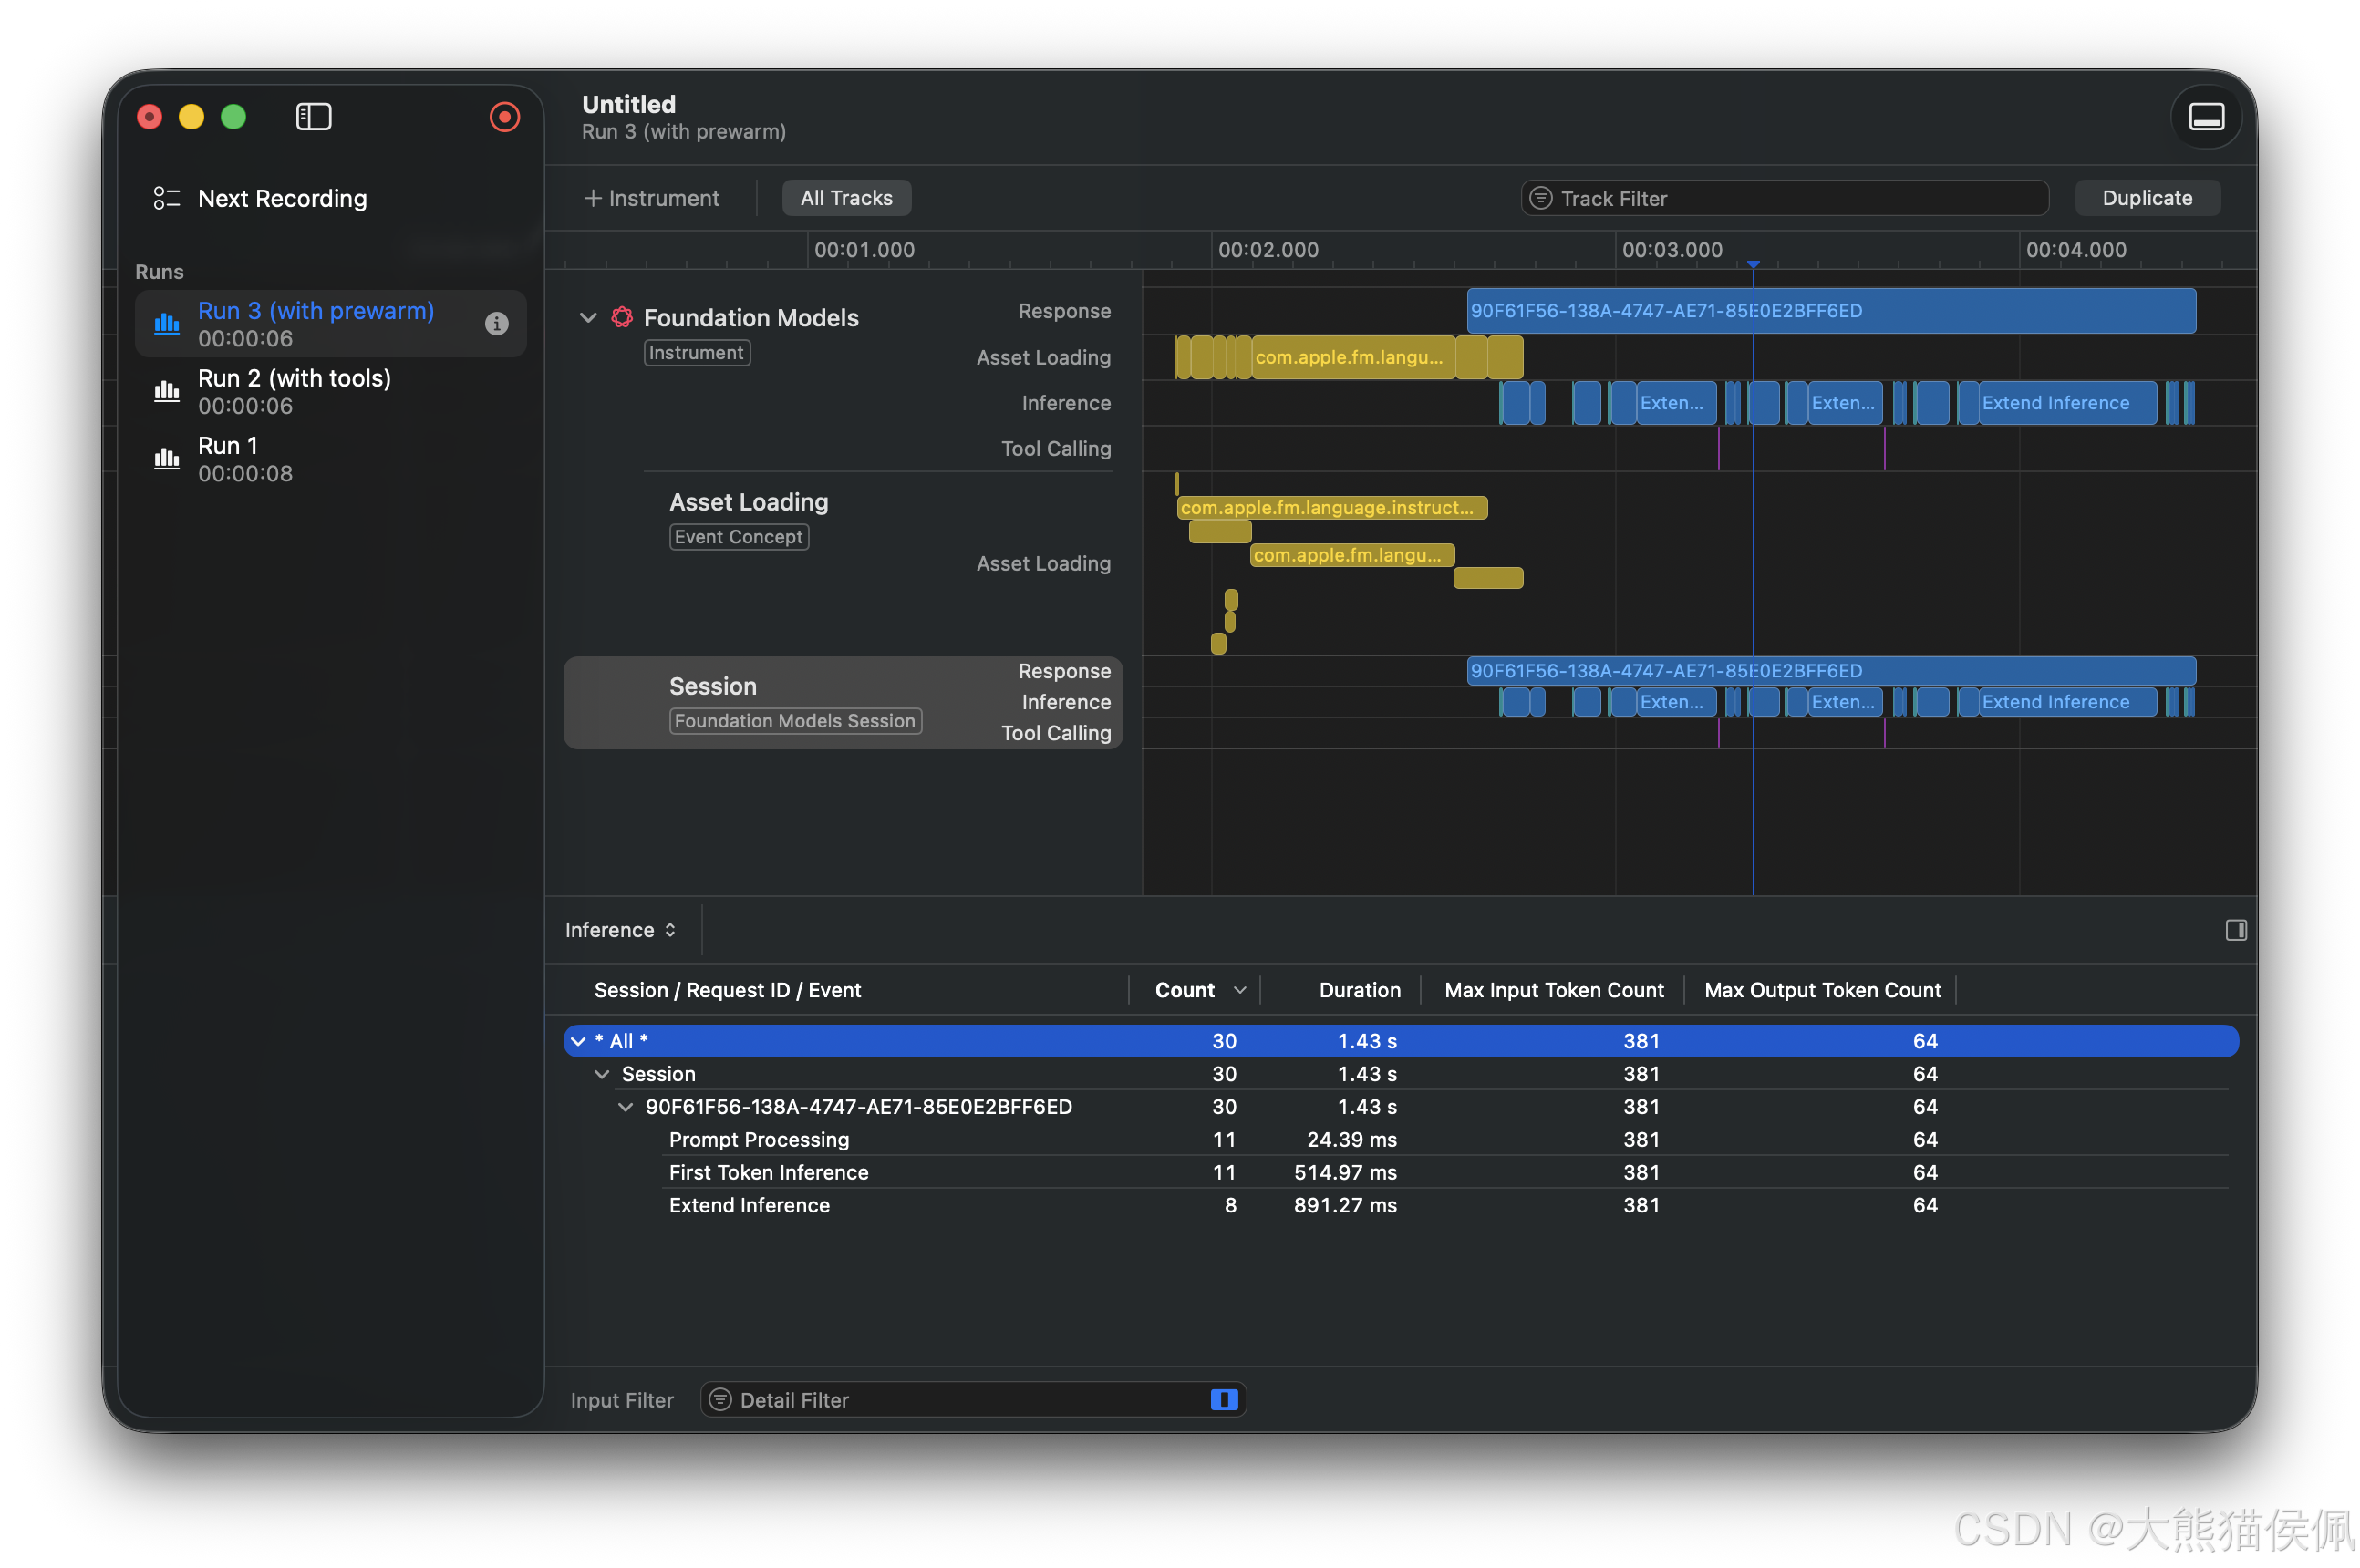
Task: Click Run 2 chart icon
Action: coord(166,391)
